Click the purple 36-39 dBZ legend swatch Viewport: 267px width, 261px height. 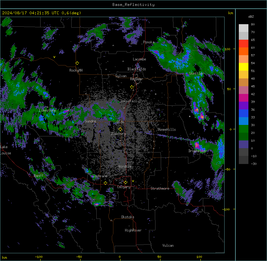243,106
